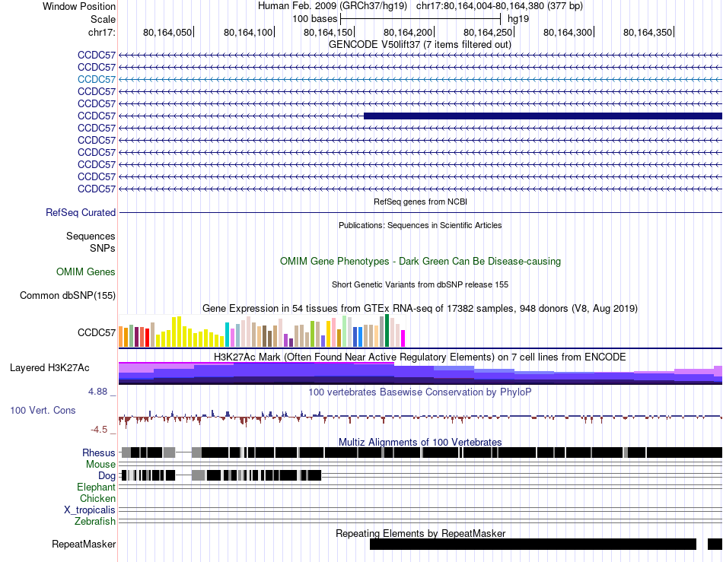
Task: Click the magenta bar in GTEx chart
Action: [403, 338]
